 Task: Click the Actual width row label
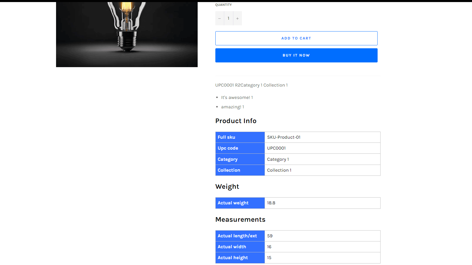coord(232,247)
